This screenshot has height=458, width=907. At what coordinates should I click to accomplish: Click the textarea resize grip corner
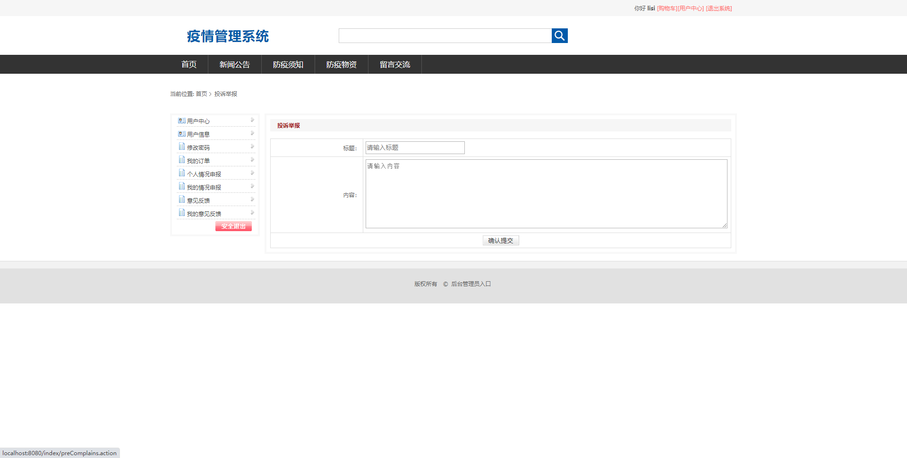[x=725, y=225]
